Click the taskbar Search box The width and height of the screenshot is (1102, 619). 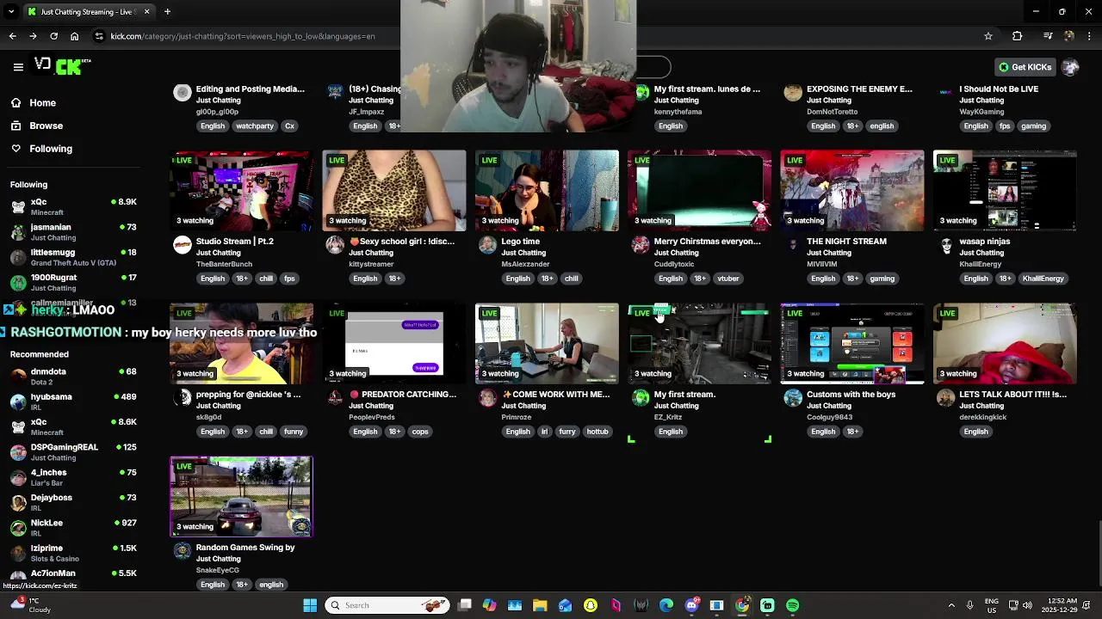[387, 605]
